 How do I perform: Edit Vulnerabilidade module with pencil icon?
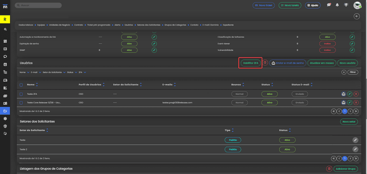[x=352, y=50]
